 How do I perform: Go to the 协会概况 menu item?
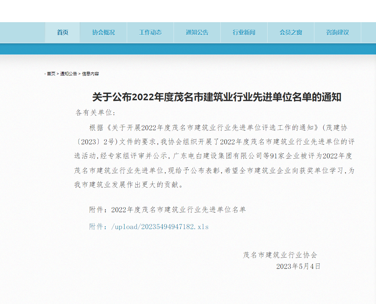click(x=104, y=32)
